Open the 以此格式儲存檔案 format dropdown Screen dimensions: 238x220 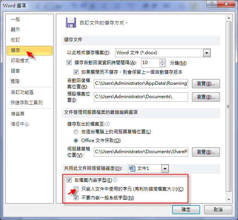click(x=207, y=53)
